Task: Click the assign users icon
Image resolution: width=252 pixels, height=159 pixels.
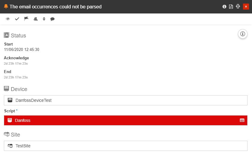Action: click(36, 19)
